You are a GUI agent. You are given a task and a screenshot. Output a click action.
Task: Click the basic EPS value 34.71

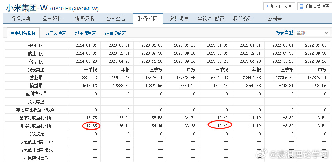click(x=190, y=118)
